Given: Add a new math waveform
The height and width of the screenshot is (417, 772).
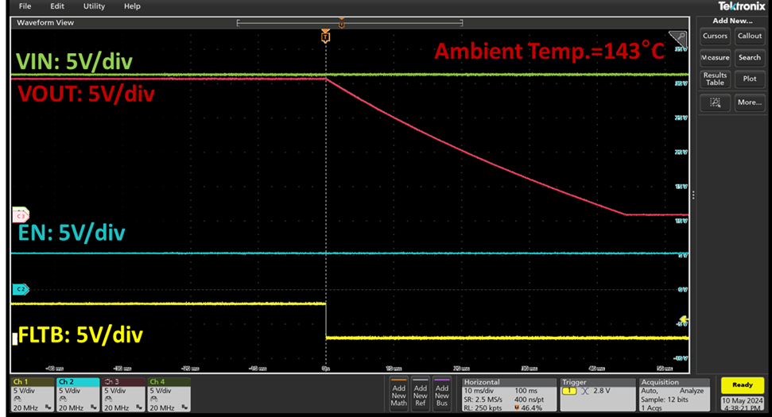Looking at the screenshot, I should coord(398,392).
